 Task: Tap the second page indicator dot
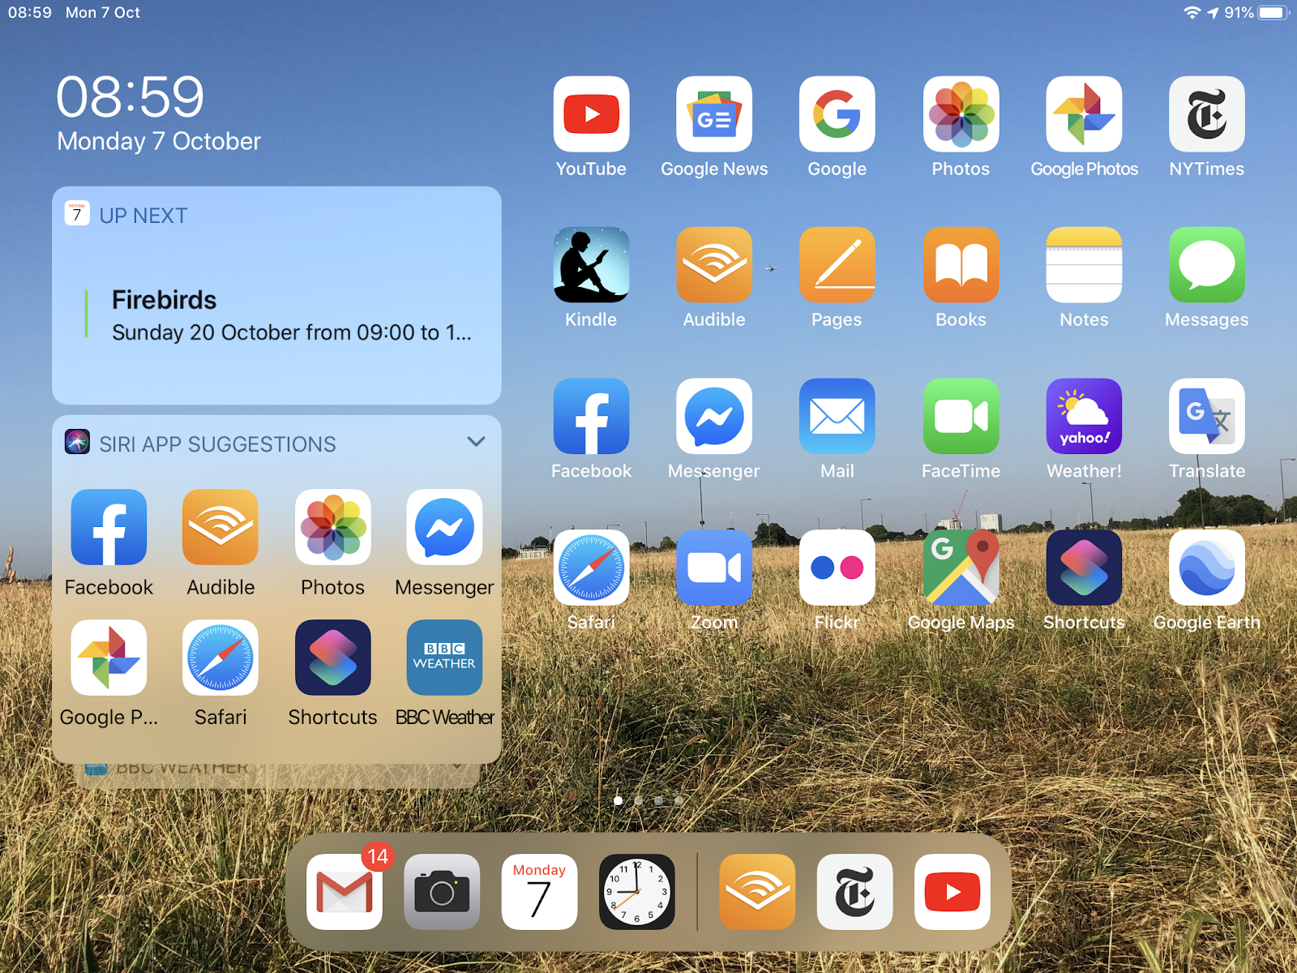637,800
